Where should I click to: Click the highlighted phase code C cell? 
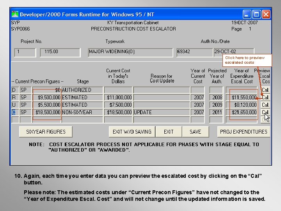point(15,112)
